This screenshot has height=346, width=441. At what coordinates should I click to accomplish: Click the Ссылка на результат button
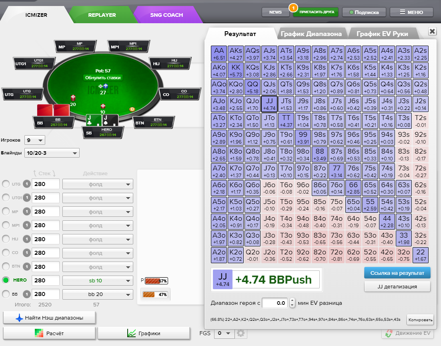pyautogui.click(x=397, y=273)
